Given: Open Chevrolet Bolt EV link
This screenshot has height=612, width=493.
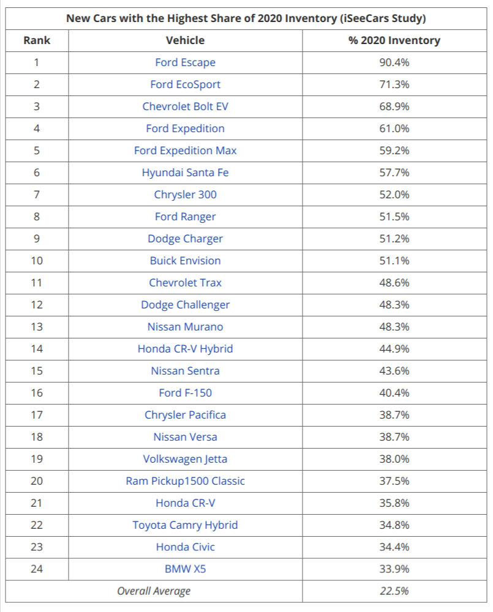Looking at the screenshot, I should click(x=185, y=106).
